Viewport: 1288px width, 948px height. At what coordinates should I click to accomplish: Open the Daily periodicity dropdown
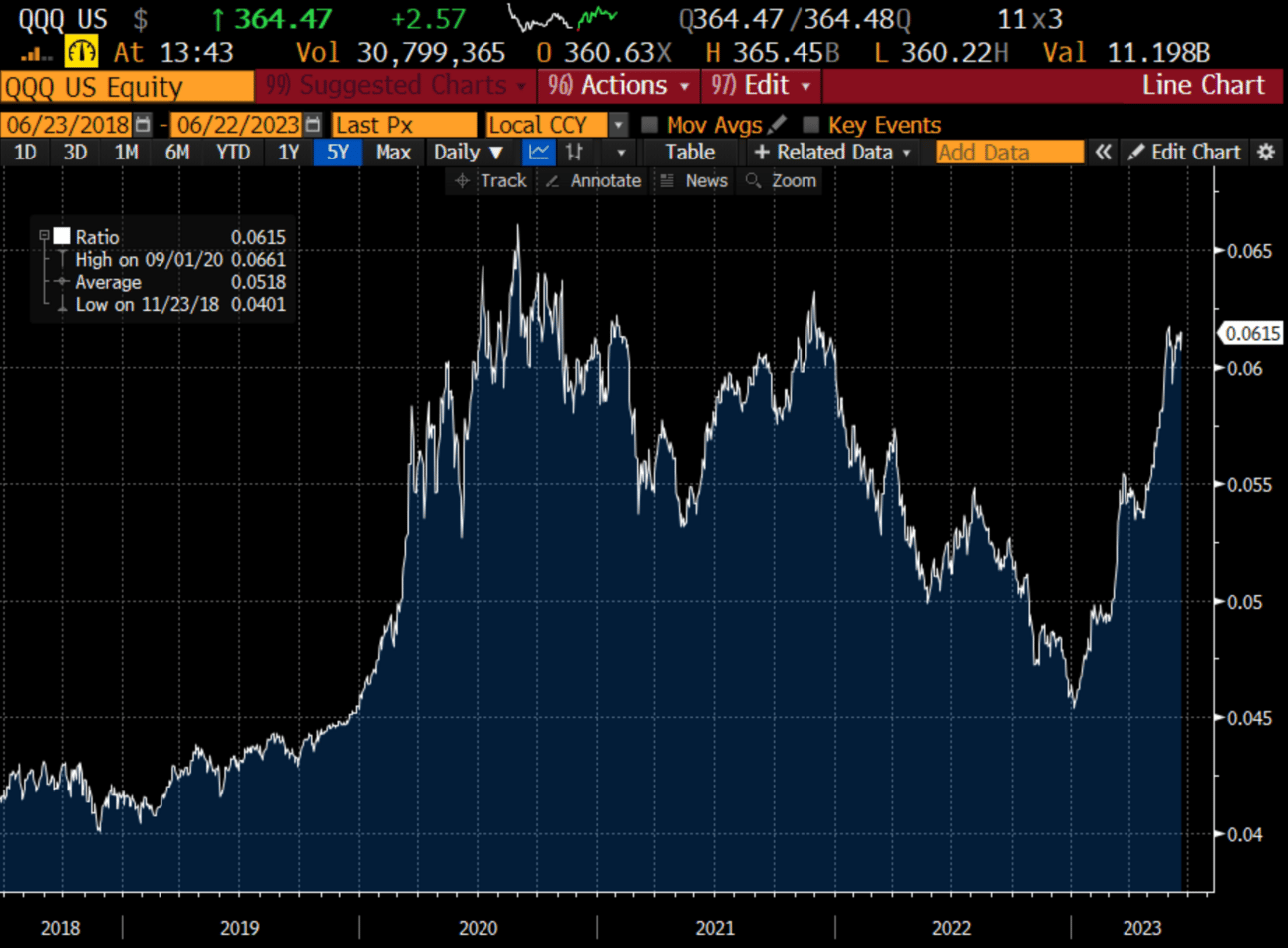click(469, 153)
